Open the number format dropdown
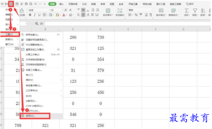The image size is (212, 129). 152,10
